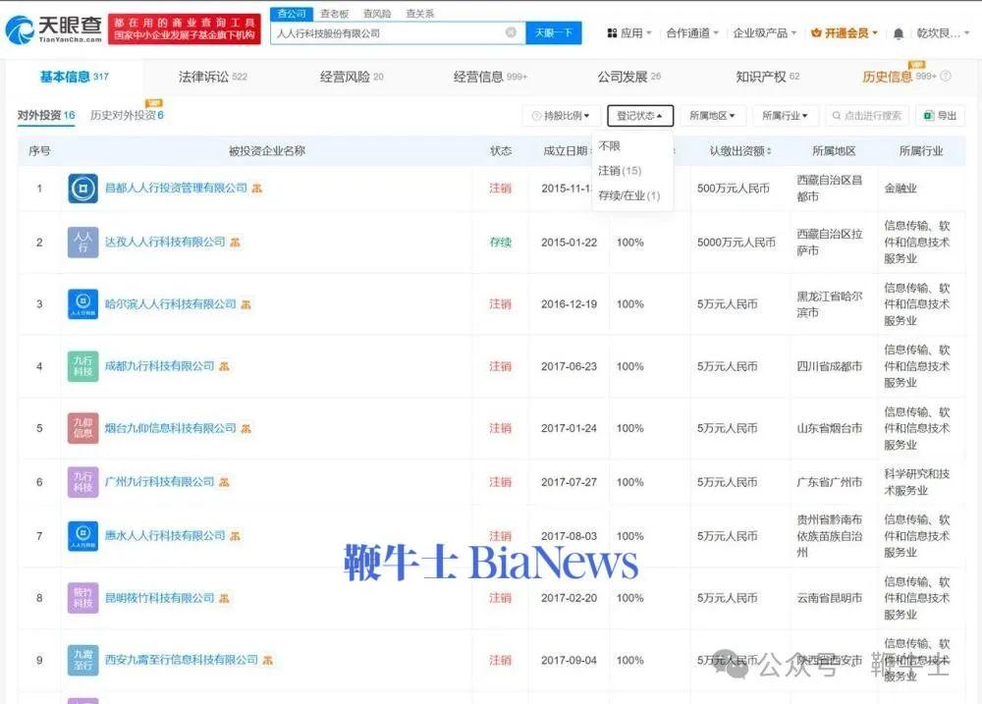Open the user account menu 乾坎艮
982x704 pixels.
click(x=943, y=33)
